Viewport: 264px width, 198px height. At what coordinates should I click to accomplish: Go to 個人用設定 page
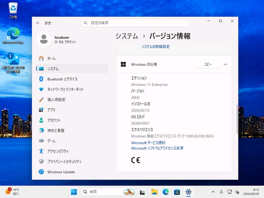click(72, 99)
